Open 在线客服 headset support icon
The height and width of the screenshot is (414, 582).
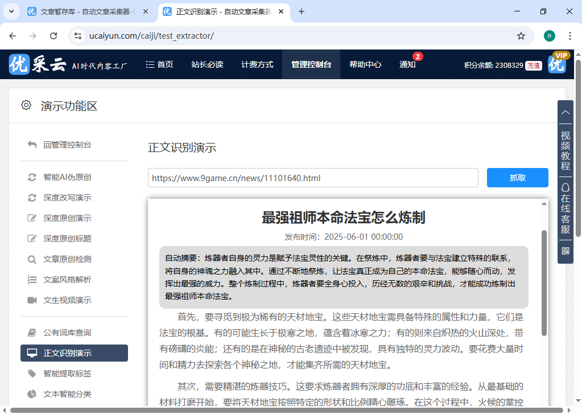tap(565, 187)
